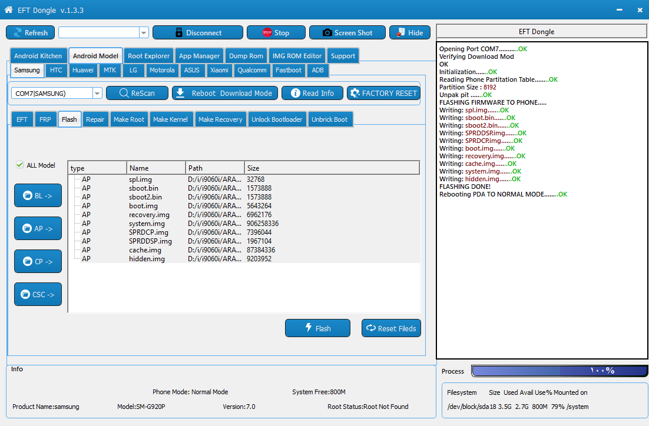Click the AP folder icon

[x=27, y=228]
